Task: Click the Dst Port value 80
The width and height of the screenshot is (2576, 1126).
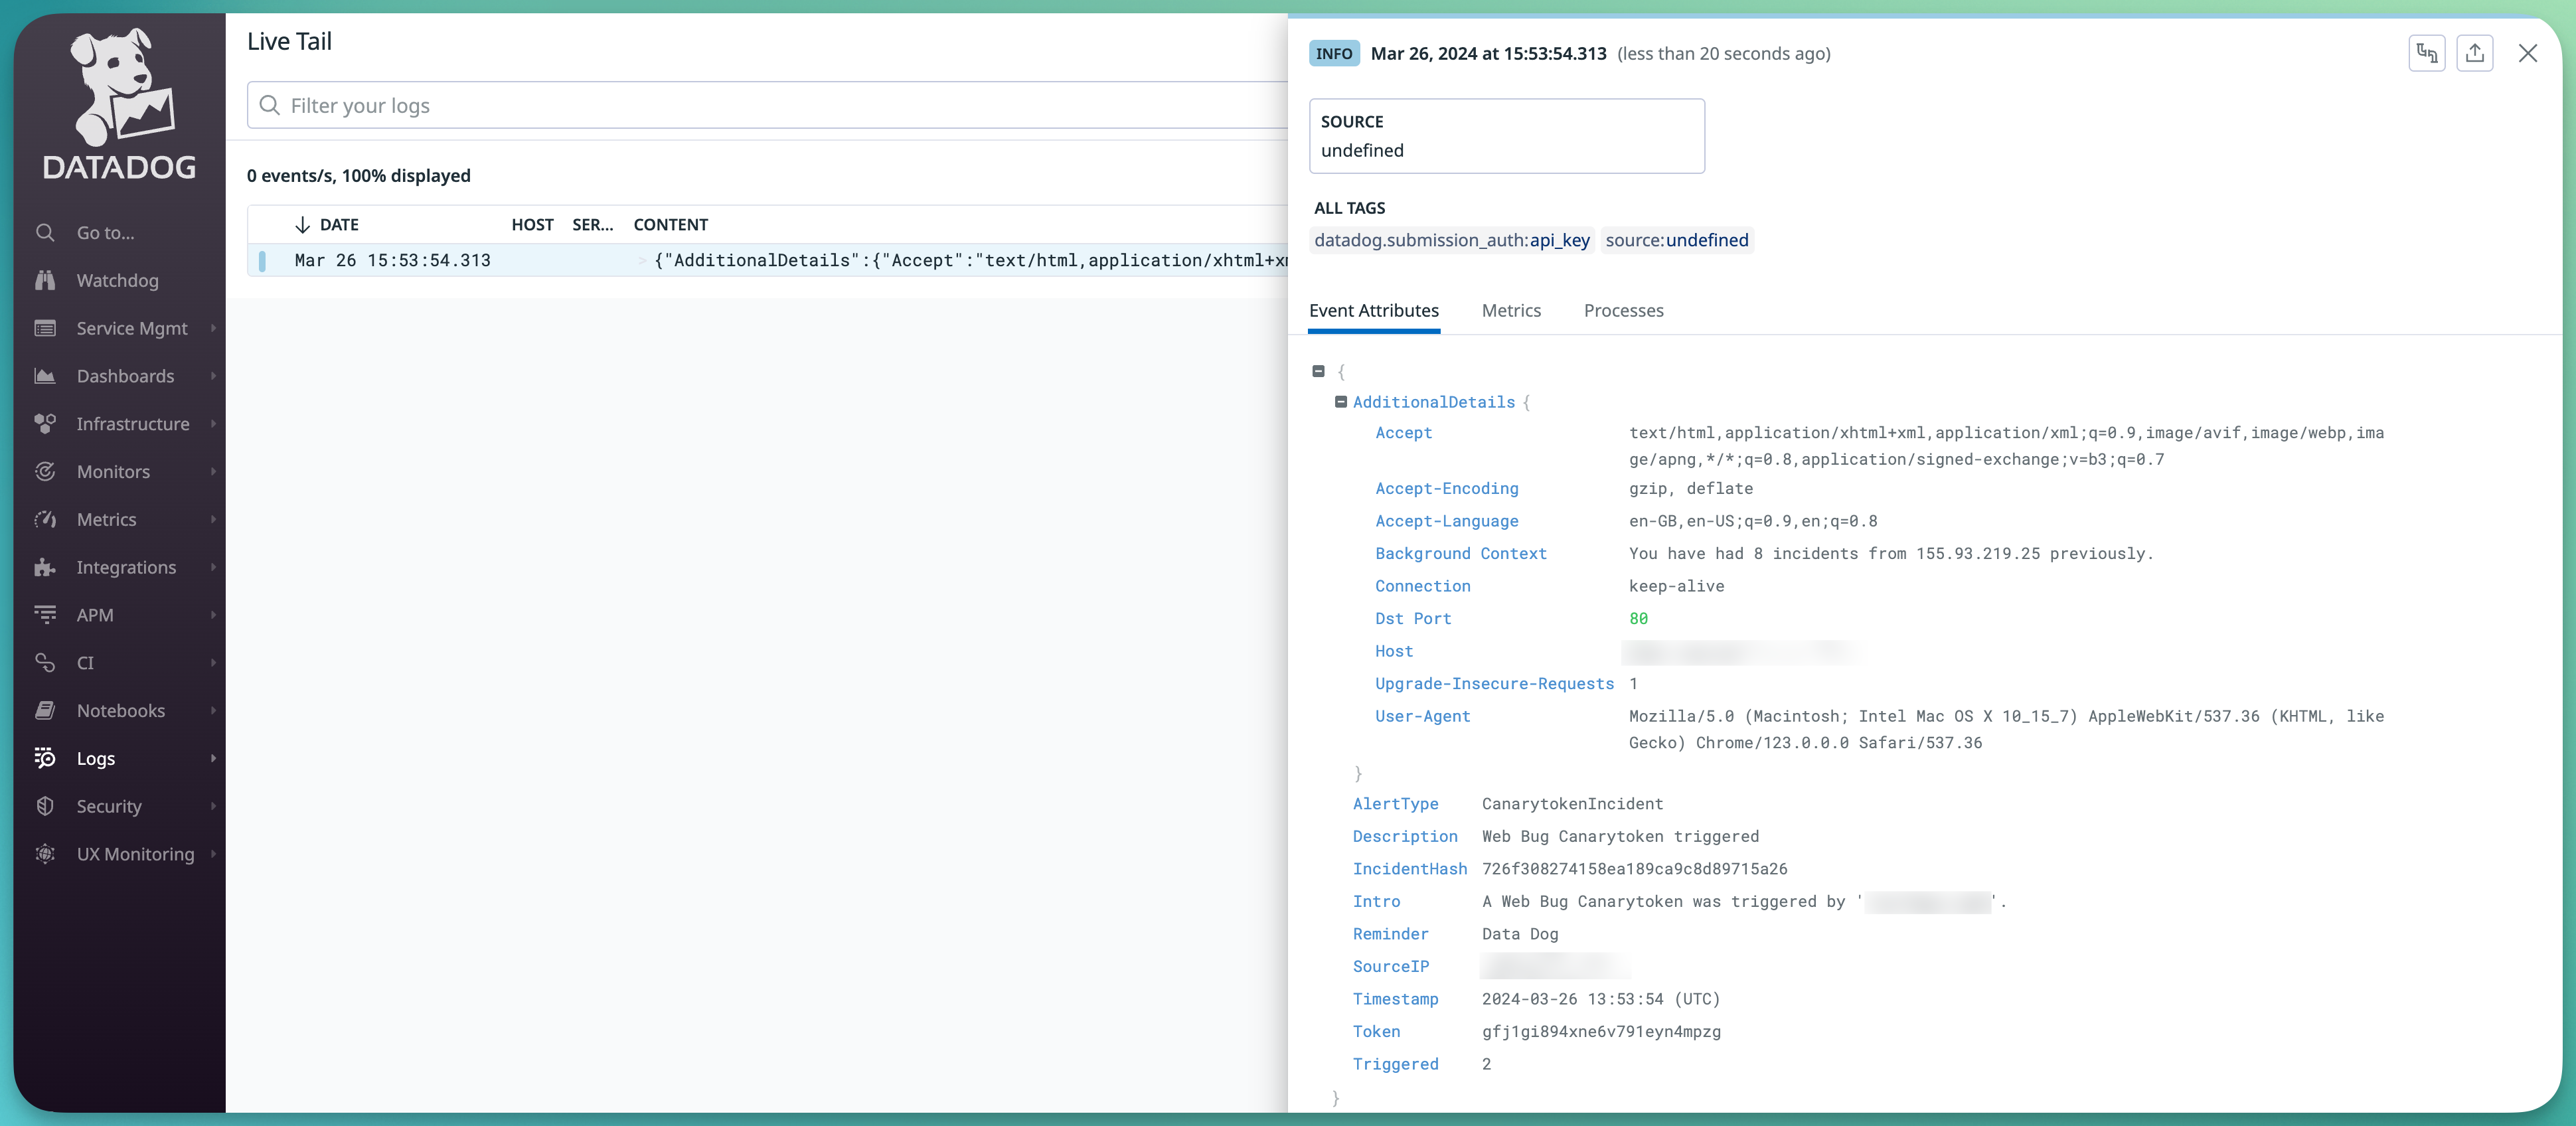Action: [1638, 619]
